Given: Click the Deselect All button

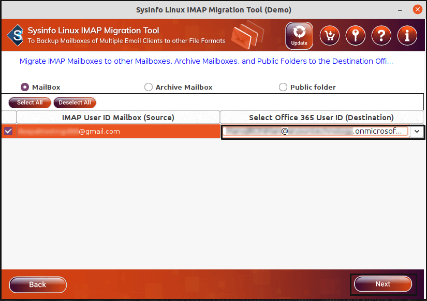Looking at the screenshot, I should tap(75, 103).
